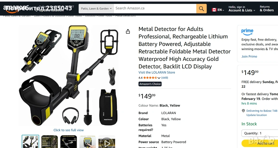Image resolution: width=278 pixels, height=148 pixels.
Task: Open the Patio, Lawn & Garden search category dropdown
Action: (96, 8)
